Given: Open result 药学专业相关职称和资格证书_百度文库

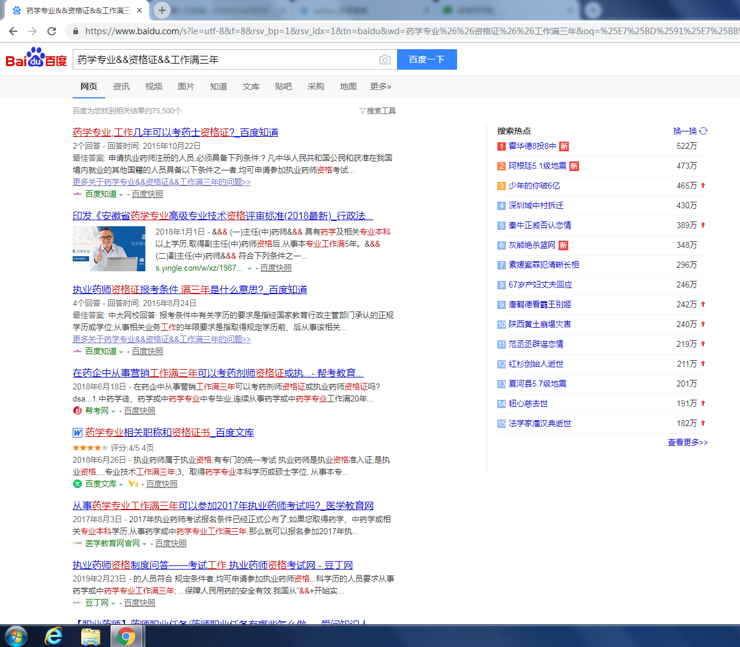Looking at the screenshot, I should point(169,432).
